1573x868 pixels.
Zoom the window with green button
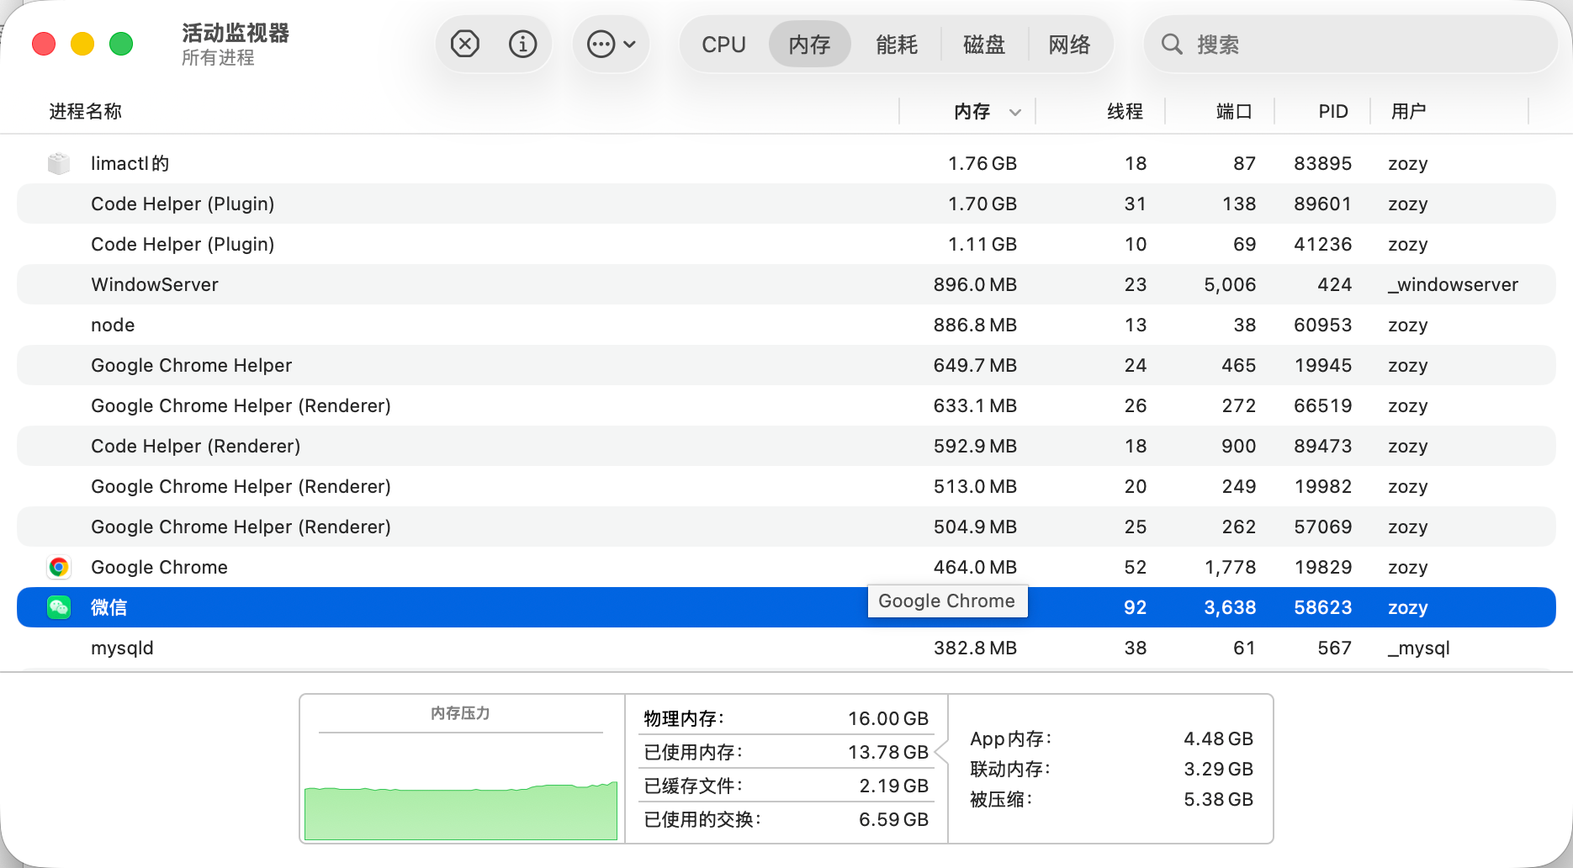(121, 44)
